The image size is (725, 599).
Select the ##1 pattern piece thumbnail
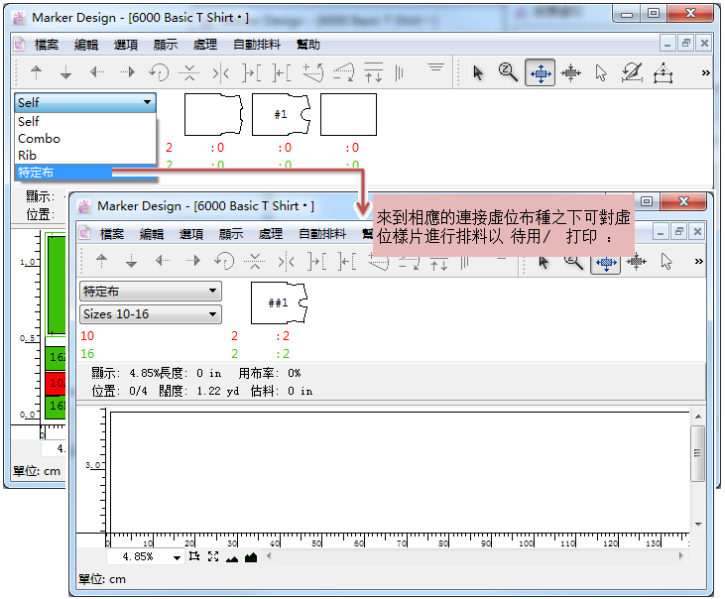click(x=279, y=303)
